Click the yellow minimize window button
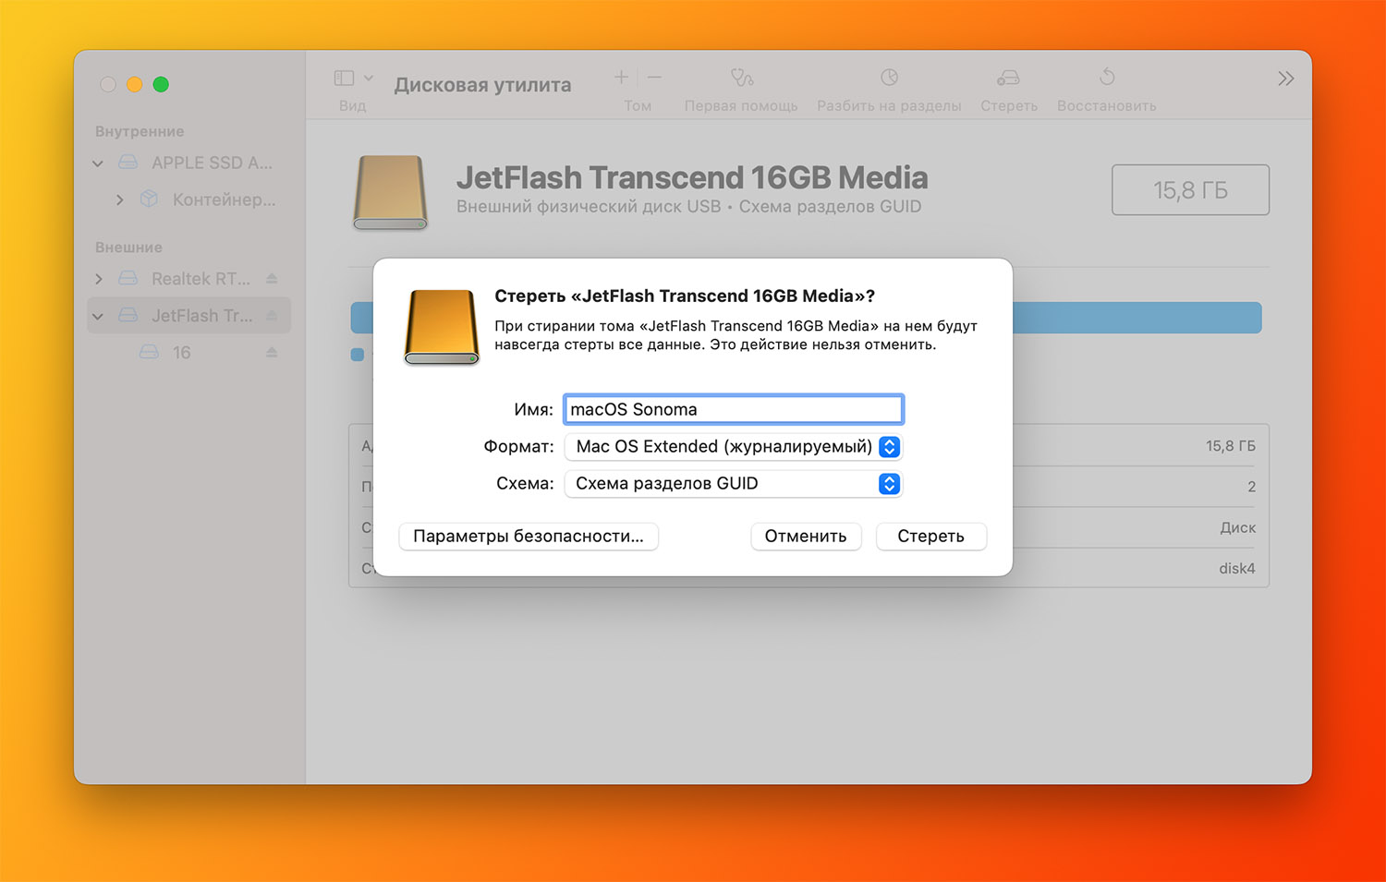Viewport: 1386px width, 882px height. click(134, 84)
